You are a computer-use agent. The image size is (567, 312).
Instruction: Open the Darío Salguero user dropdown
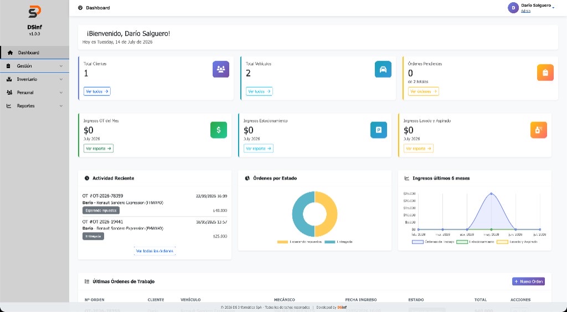click(x=531, y=8)
